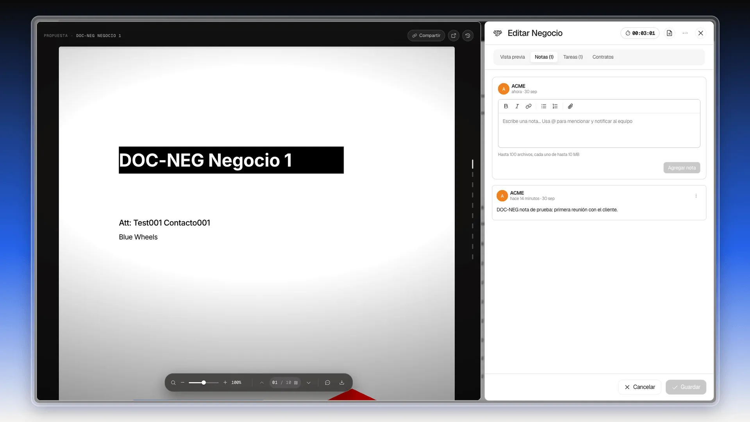Close the Editar Negocio panel
The height and width of the screenshot is (422, 750).
click(x=701, y=33)
